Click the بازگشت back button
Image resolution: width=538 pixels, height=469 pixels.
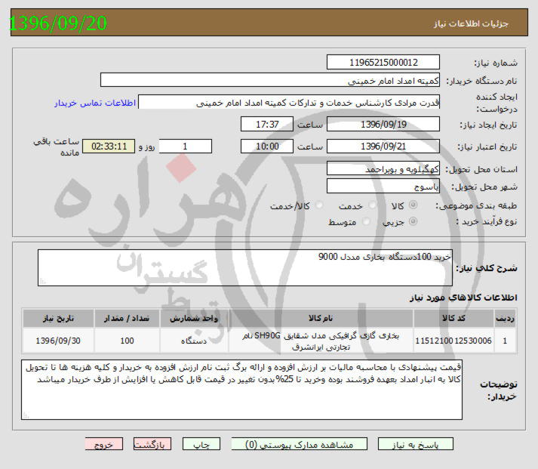coord(152,444)
